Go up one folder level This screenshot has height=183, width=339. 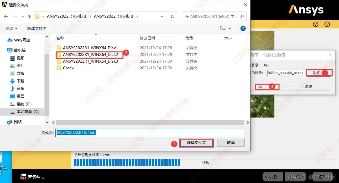point(29,16)
